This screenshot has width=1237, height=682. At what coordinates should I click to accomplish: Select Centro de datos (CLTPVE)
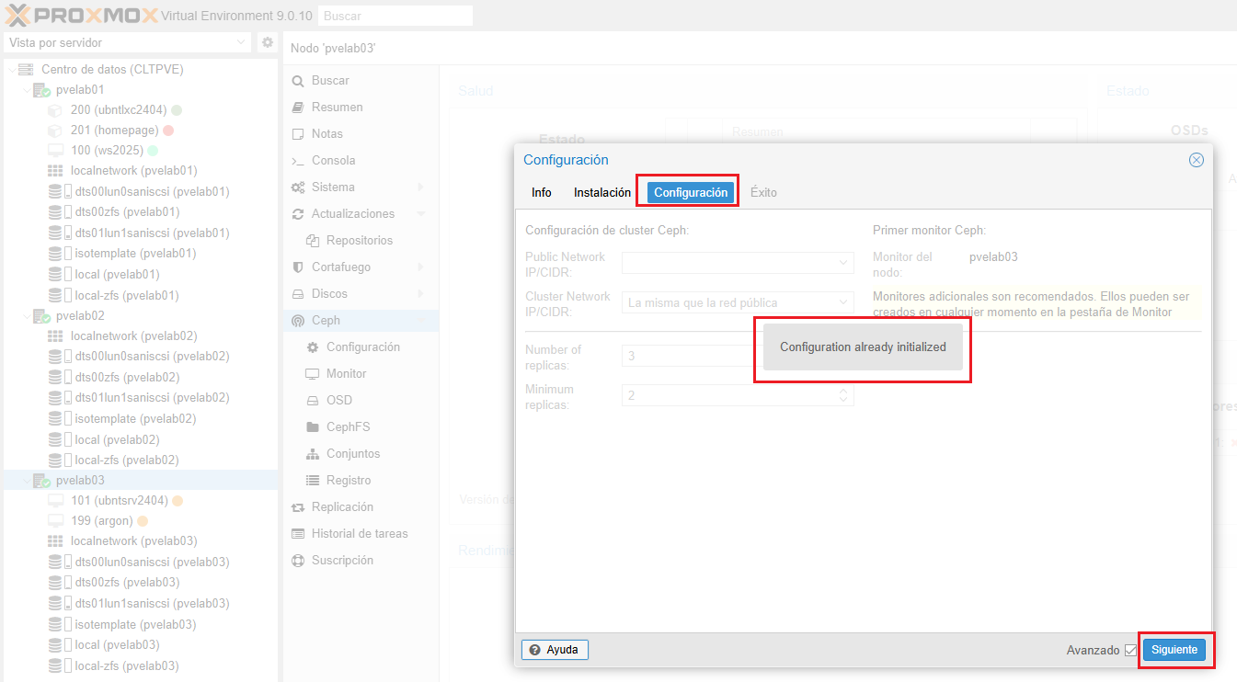click(112, 69)
